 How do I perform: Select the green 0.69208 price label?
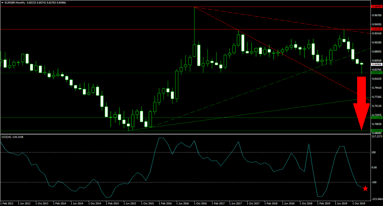point(377,131)
